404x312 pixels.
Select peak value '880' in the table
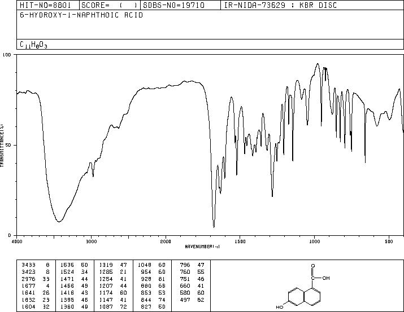click(146, 285)
